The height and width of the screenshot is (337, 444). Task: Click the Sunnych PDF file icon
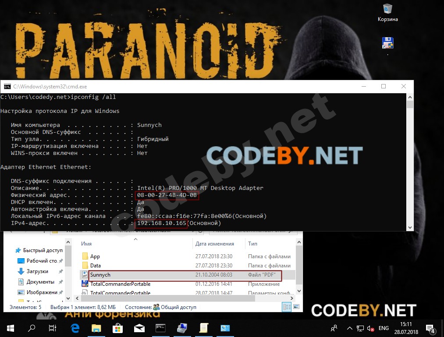tap(85, 274)
